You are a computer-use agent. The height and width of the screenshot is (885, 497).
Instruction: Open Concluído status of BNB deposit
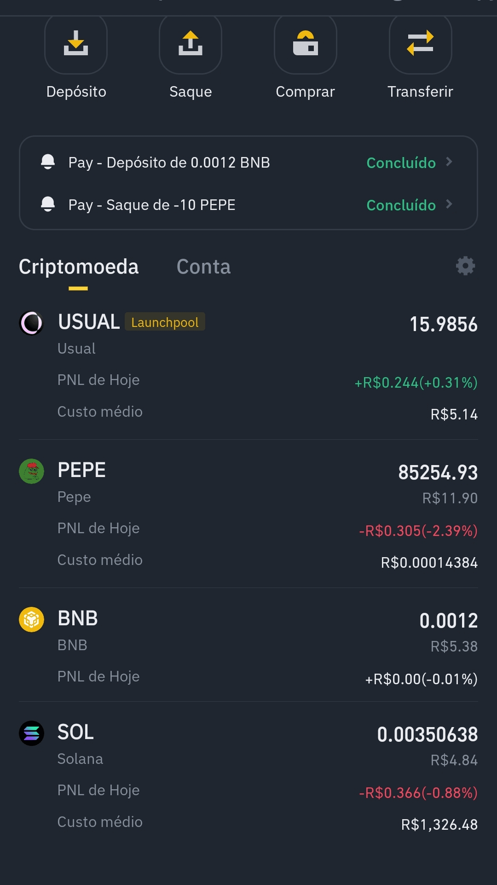(401, 163)
